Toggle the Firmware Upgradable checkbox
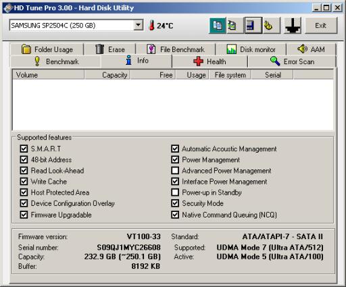 pyautogui.click(x=24, y=215)
